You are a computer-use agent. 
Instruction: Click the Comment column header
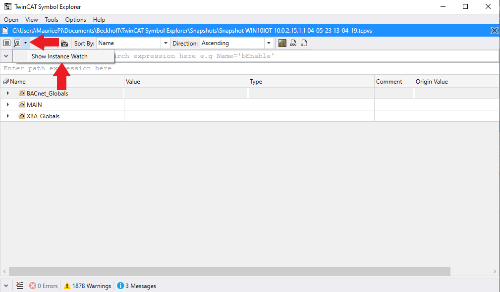point(394,82)
